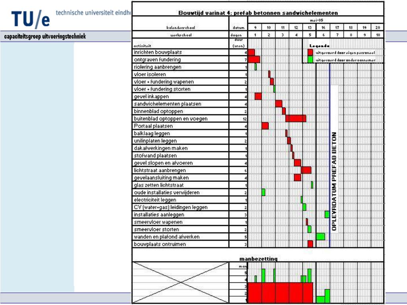This screenshot has height=305, width=407.
Task: Select the green bar for wanden en plafond afwerken
Action: [320, 237]
